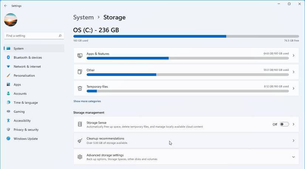Click the Bluetooth icon in sidebar
Viewport: 305px width, 169px height.
click(9, 57)
